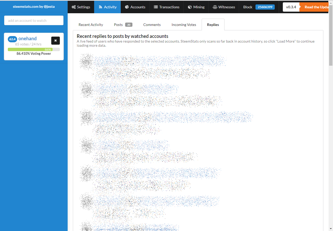Click the Activity feed icon
The image size is (333, 231).
100,7
